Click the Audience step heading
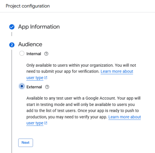Screen dimensions: 155x153 (30, 44)
